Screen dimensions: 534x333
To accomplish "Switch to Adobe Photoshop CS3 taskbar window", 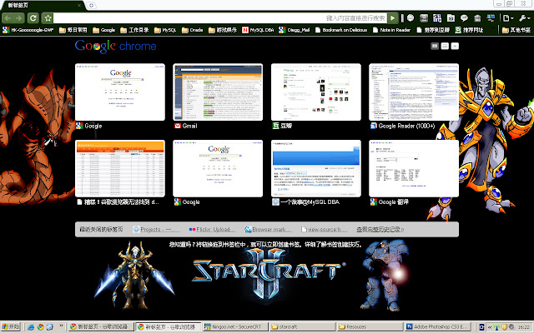I will pos(437,327).
